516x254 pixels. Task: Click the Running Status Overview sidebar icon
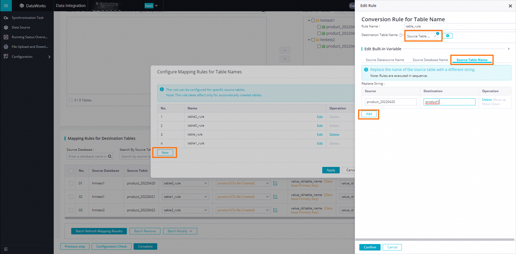tap(6, 37)
